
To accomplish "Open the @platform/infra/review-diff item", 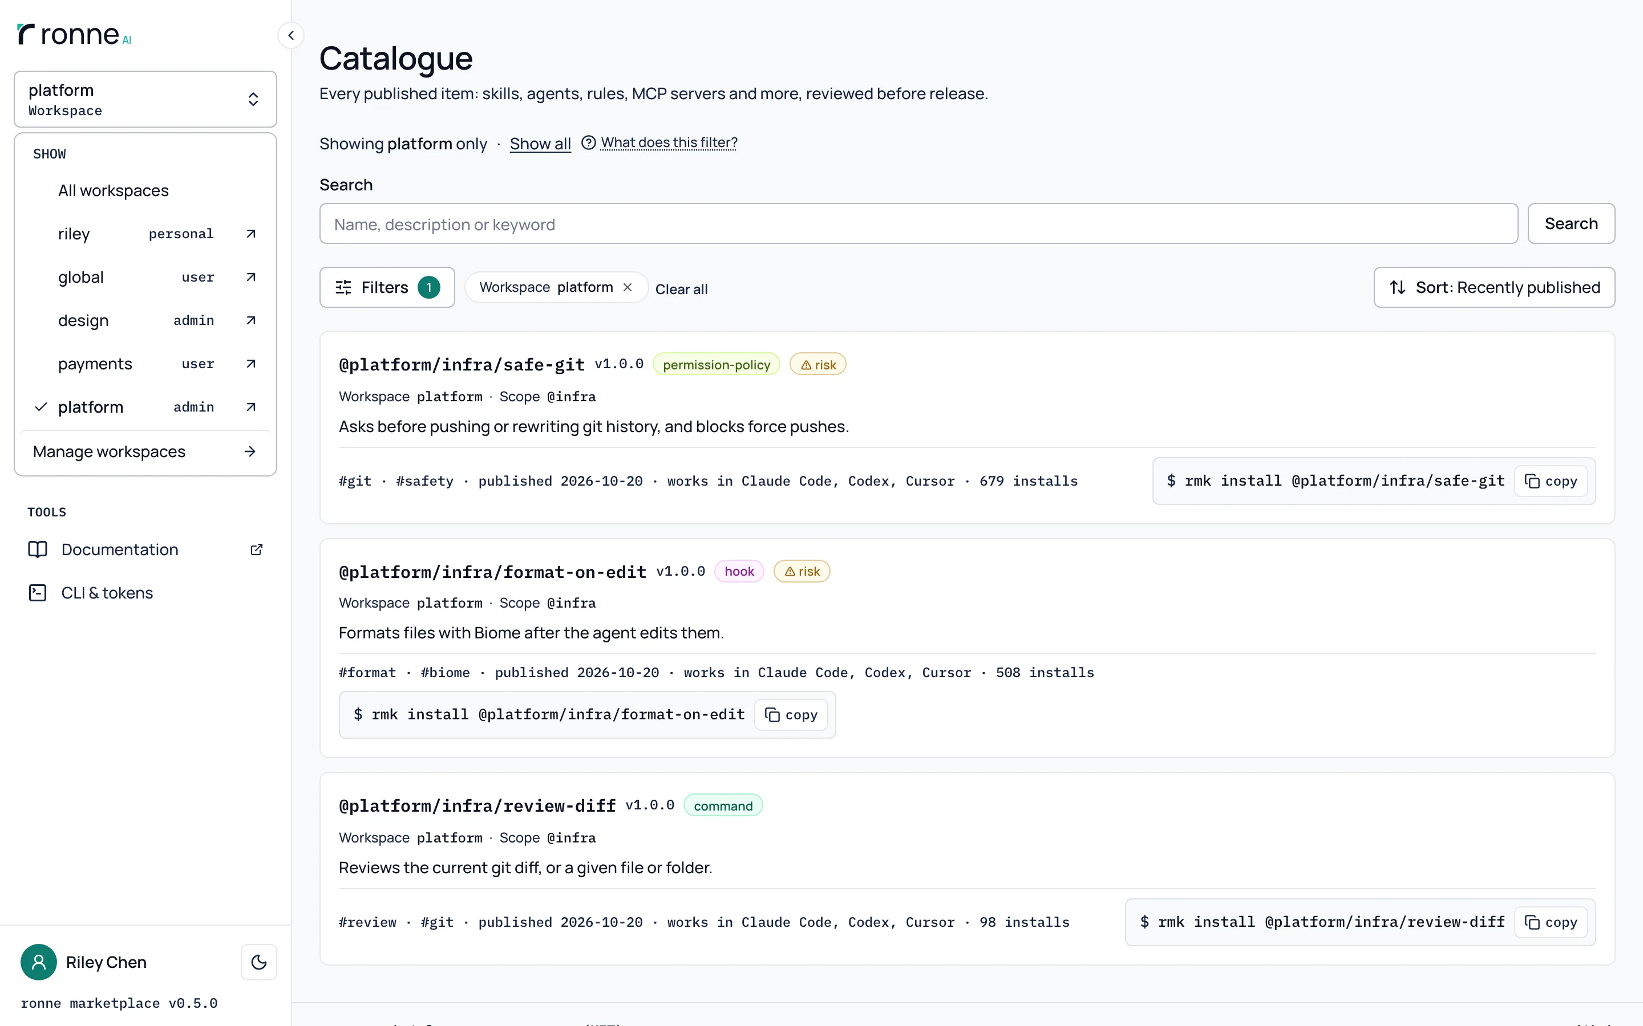I will click(477, 806).
